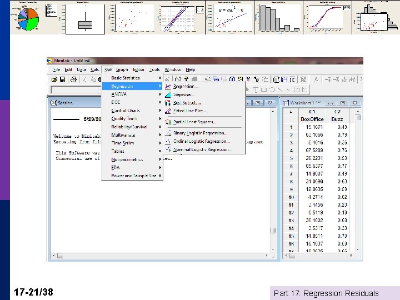The image size is (400, 300).
Task: Click the Print toolbar icon
Action: [x=73, y=79]
